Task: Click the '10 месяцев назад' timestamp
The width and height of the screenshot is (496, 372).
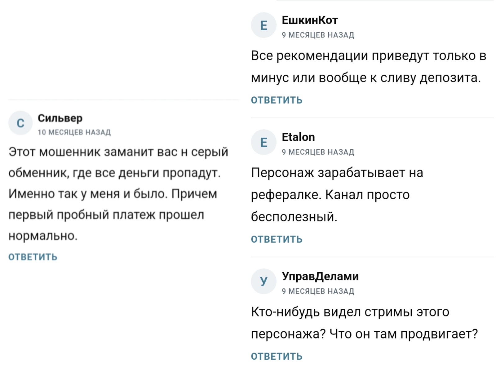Action: tap(74, 132)
